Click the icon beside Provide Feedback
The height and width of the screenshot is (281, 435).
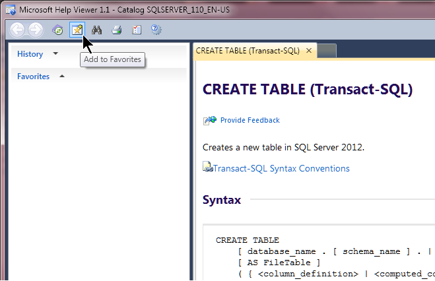210,120
